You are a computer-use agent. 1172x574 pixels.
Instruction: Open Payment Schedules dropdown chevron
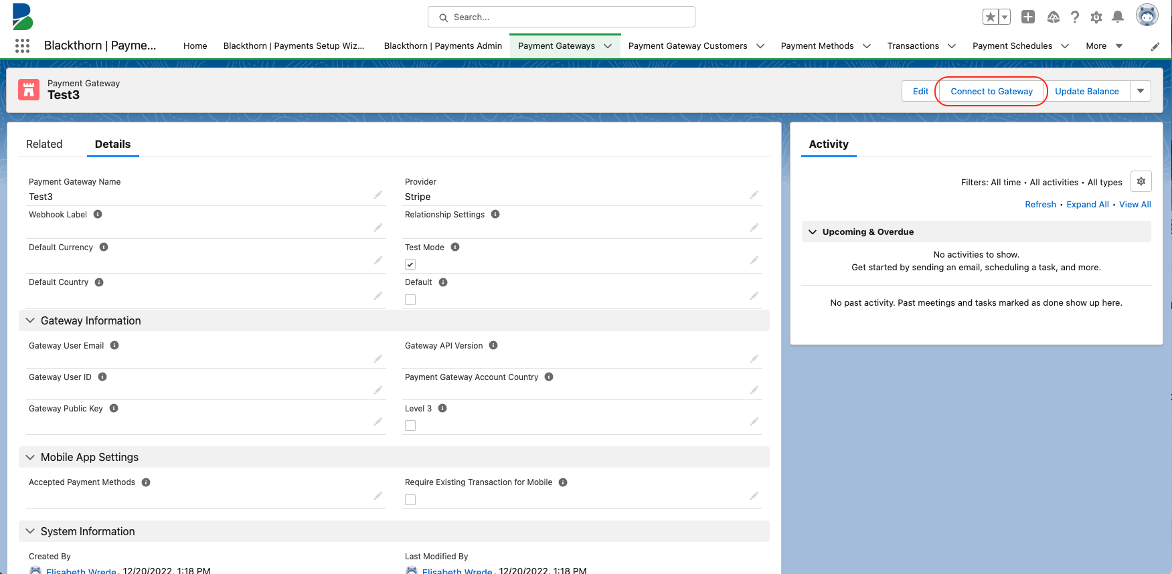coord(1065,46)
